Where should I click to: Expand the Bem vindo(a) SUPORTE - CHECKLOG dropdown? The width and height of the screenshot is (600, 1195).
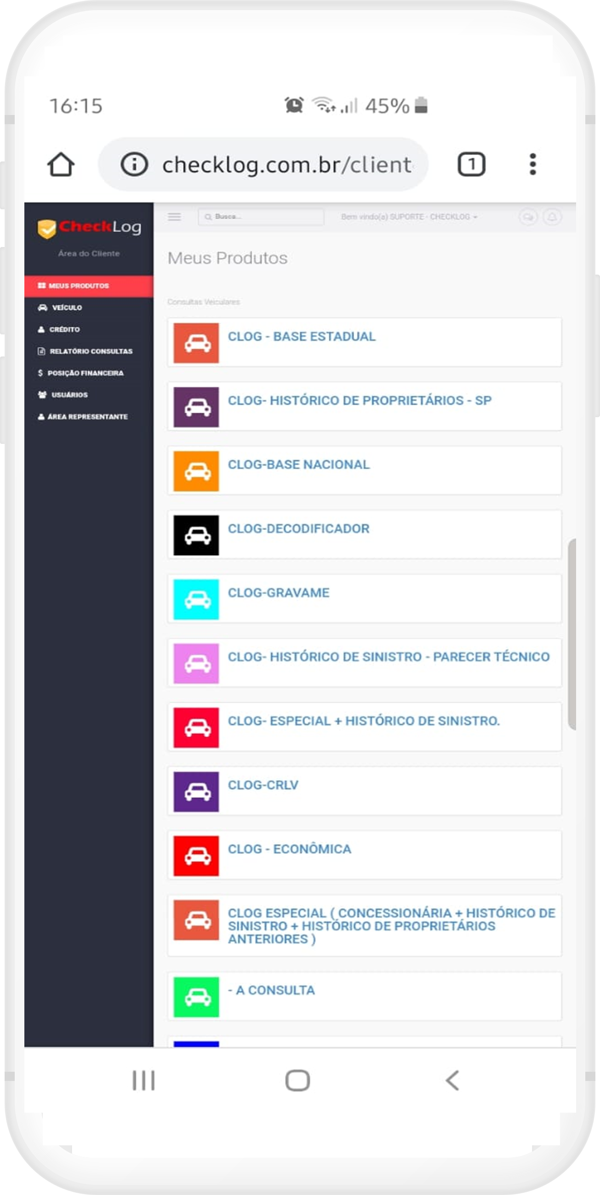coord(409,217)
